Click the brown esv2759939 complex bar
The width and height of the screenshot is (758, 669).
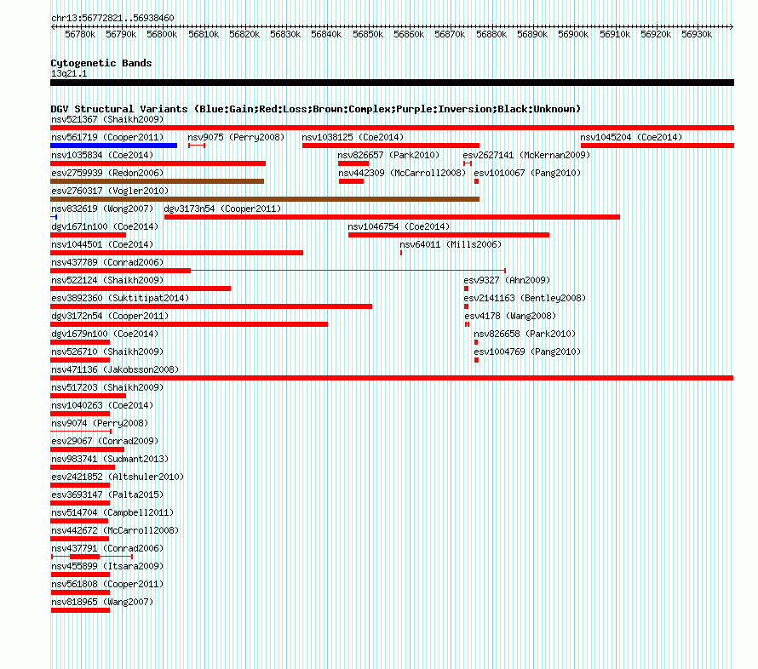[157, 181]
